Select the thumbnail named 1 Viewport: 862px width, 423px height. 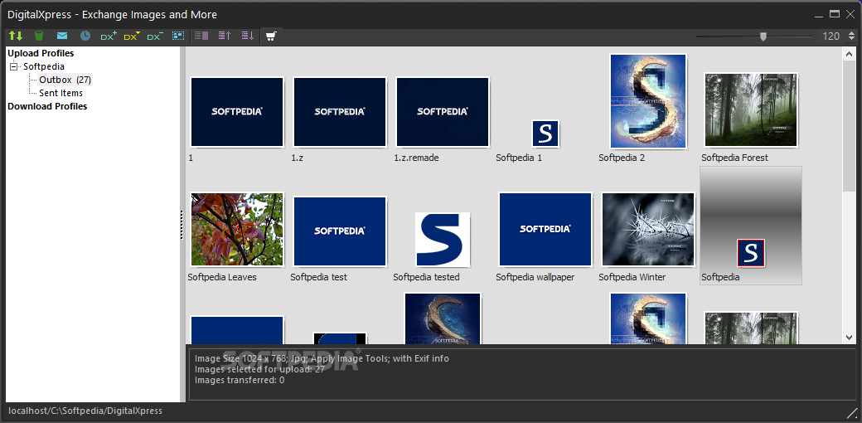point(237,112)
